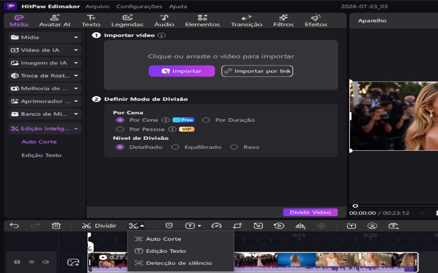The image size is (438, 273).
Task: Click the VIP badge
Action: click(187, 129)
